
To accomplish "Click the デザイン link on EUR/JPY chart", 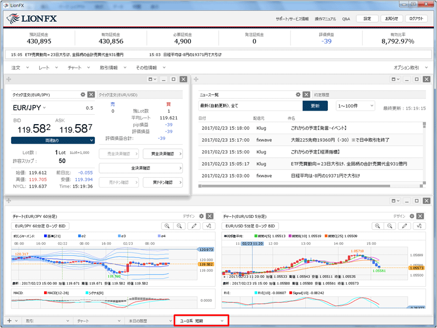I will point(189,216).
